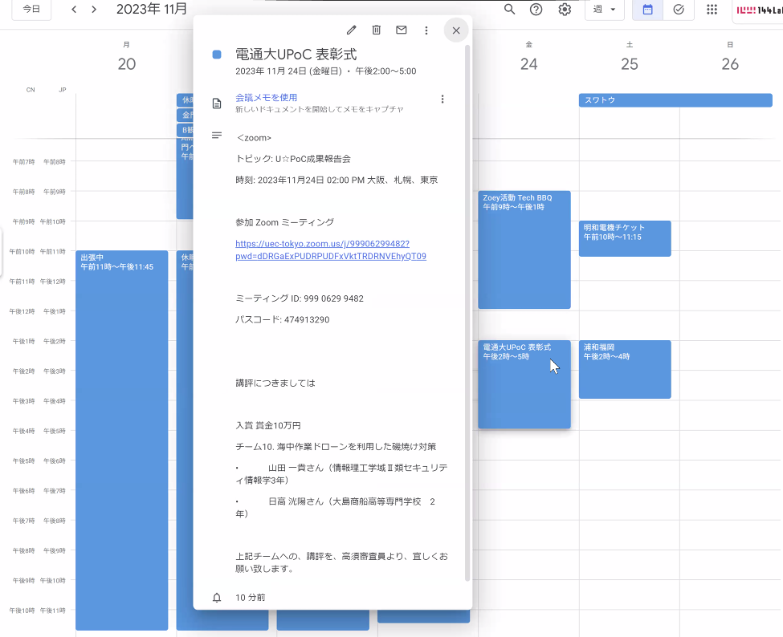Open the Google apps grid
This screenshot has width=783, height=637.
click(x=712, y=9)
